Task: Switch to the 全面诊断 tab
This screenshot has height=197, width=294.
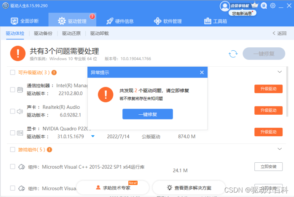Action: (25, 21)
